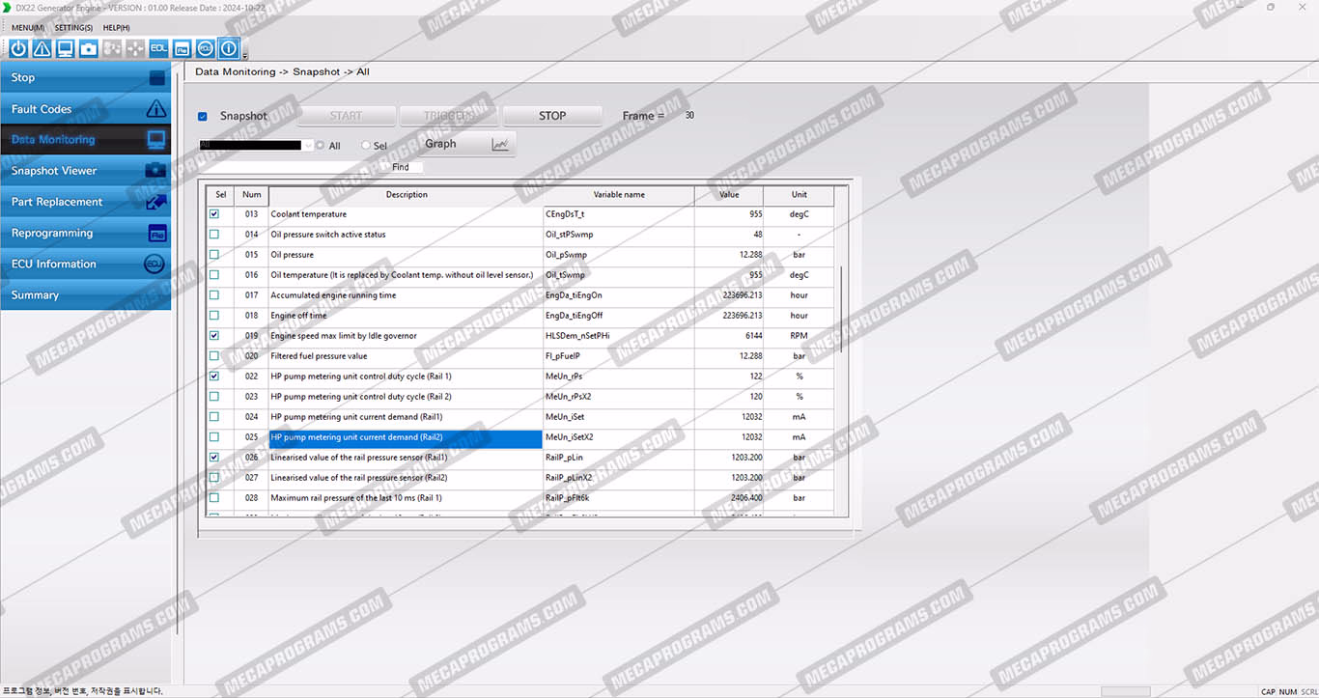
Task: Click the power icon in the toolbar
Action: [x=18, y=48]
